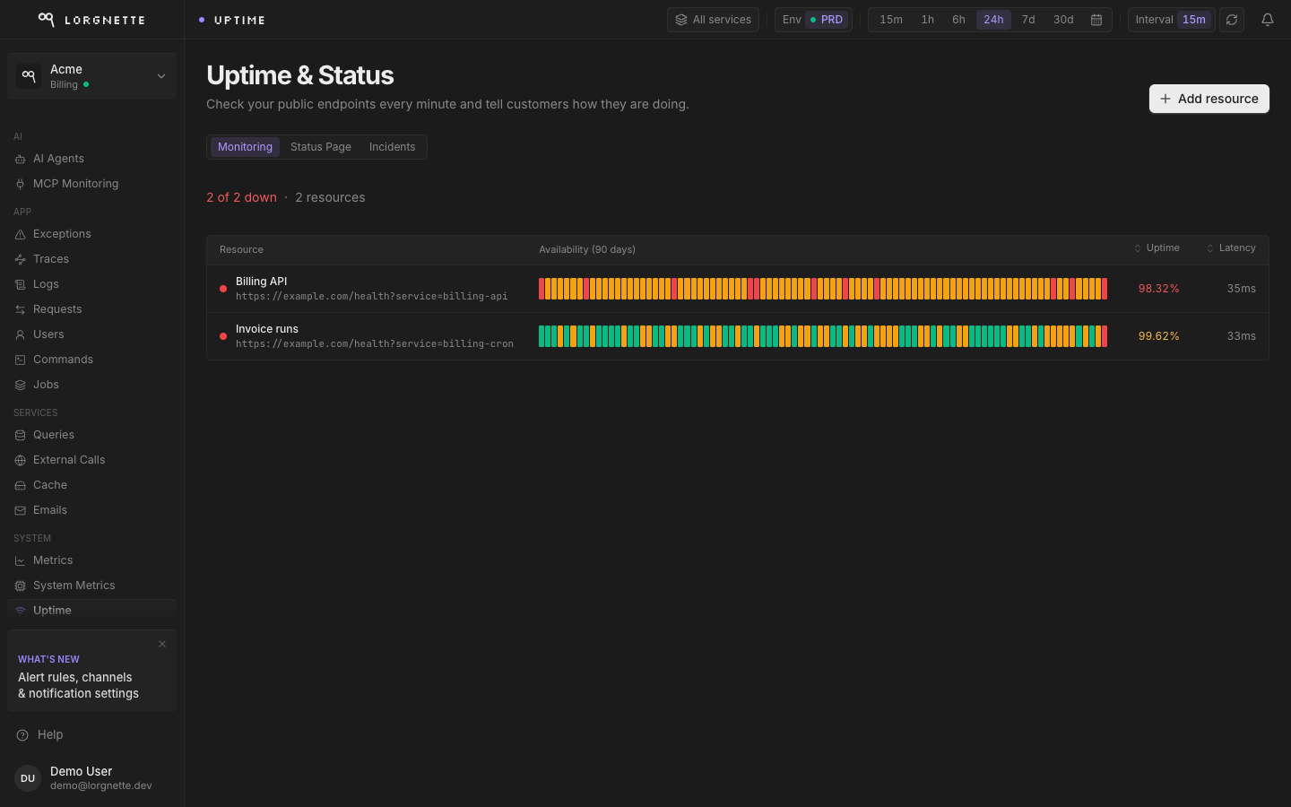Sort table by Uptime column
1291x807 pixels.
click(x=1157, y=248)
